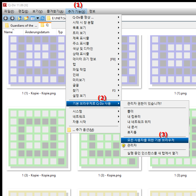Expand the 제목 표시줄 submenu

point(93,38)
